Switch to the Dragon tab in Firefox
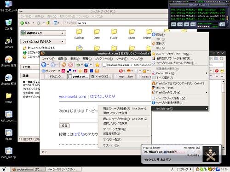230x172 pixels. (55, 77)
